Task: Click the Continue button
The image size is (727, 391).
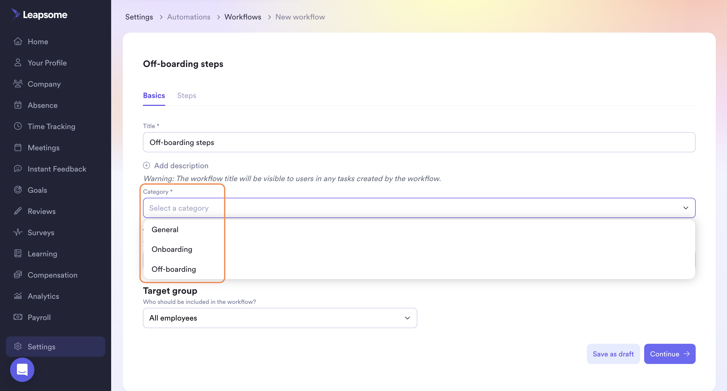Action: click(669, 354)
